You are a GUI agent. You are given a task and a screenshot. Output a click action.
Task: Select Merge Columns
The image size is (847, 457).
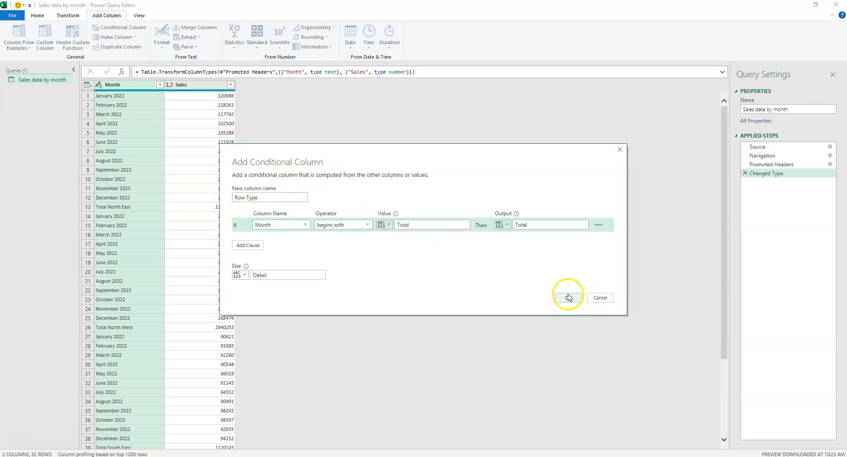[196, 27]
